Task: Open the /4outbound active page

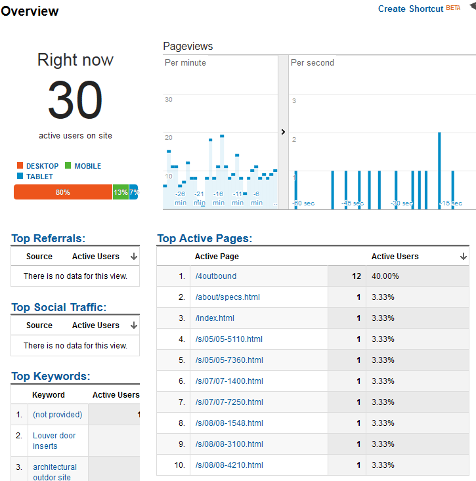Action: 216,276
